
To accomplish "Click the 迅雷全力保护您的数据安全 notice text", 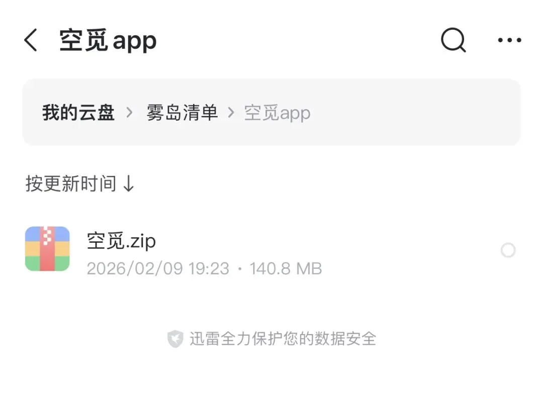I will pos(283,339).
